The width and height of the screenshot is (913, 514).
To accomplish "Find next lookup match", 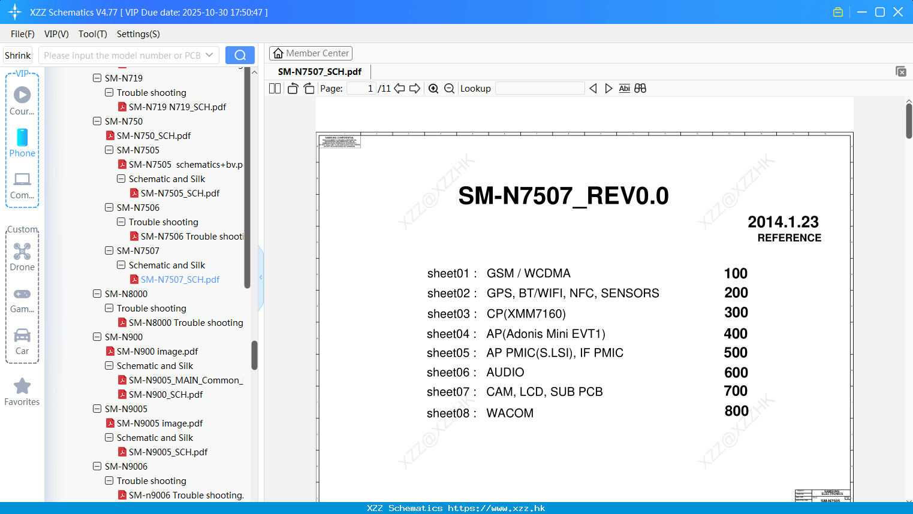I will pyautogui.click(x=608, y=88).
